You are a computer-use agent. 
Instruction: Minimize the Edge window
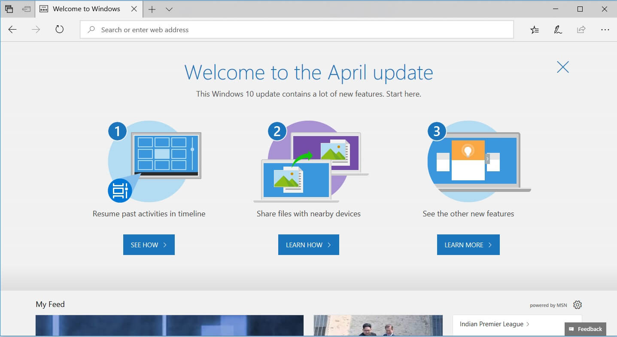pos(556,9)
